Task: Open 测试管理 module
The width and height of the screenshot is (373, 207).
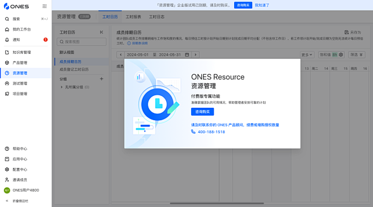Action: coord(26,83)
